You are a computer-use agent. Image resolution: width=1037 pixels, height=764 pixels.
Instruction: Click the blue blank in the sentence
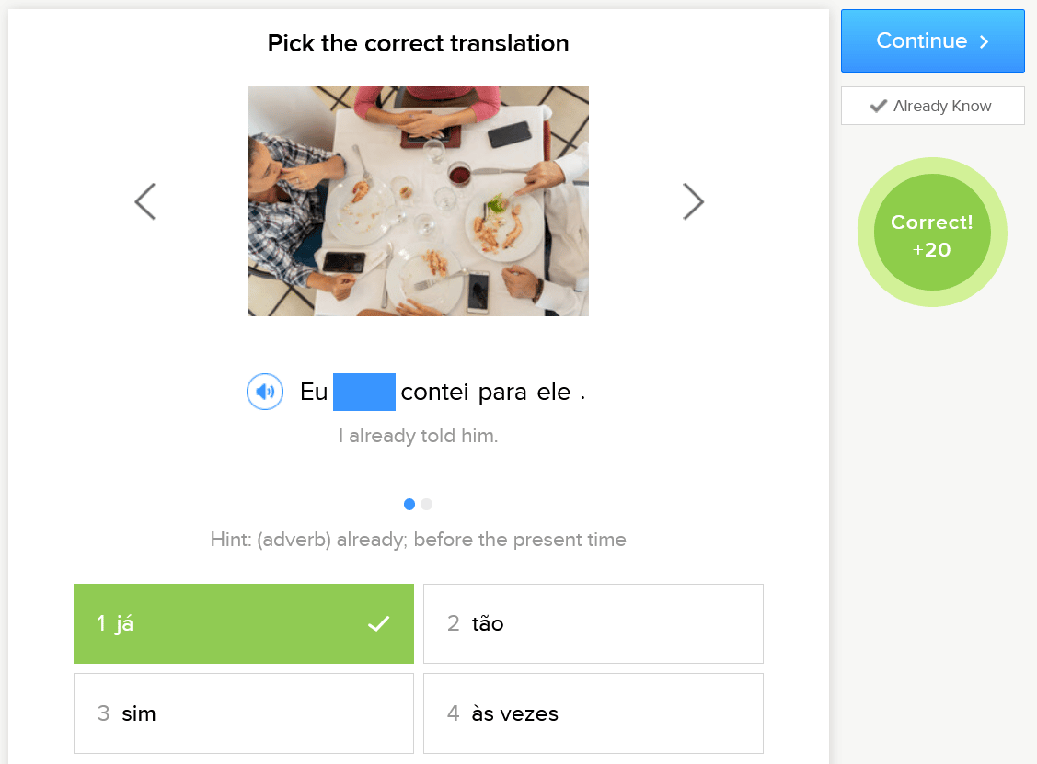pos(364,393)
